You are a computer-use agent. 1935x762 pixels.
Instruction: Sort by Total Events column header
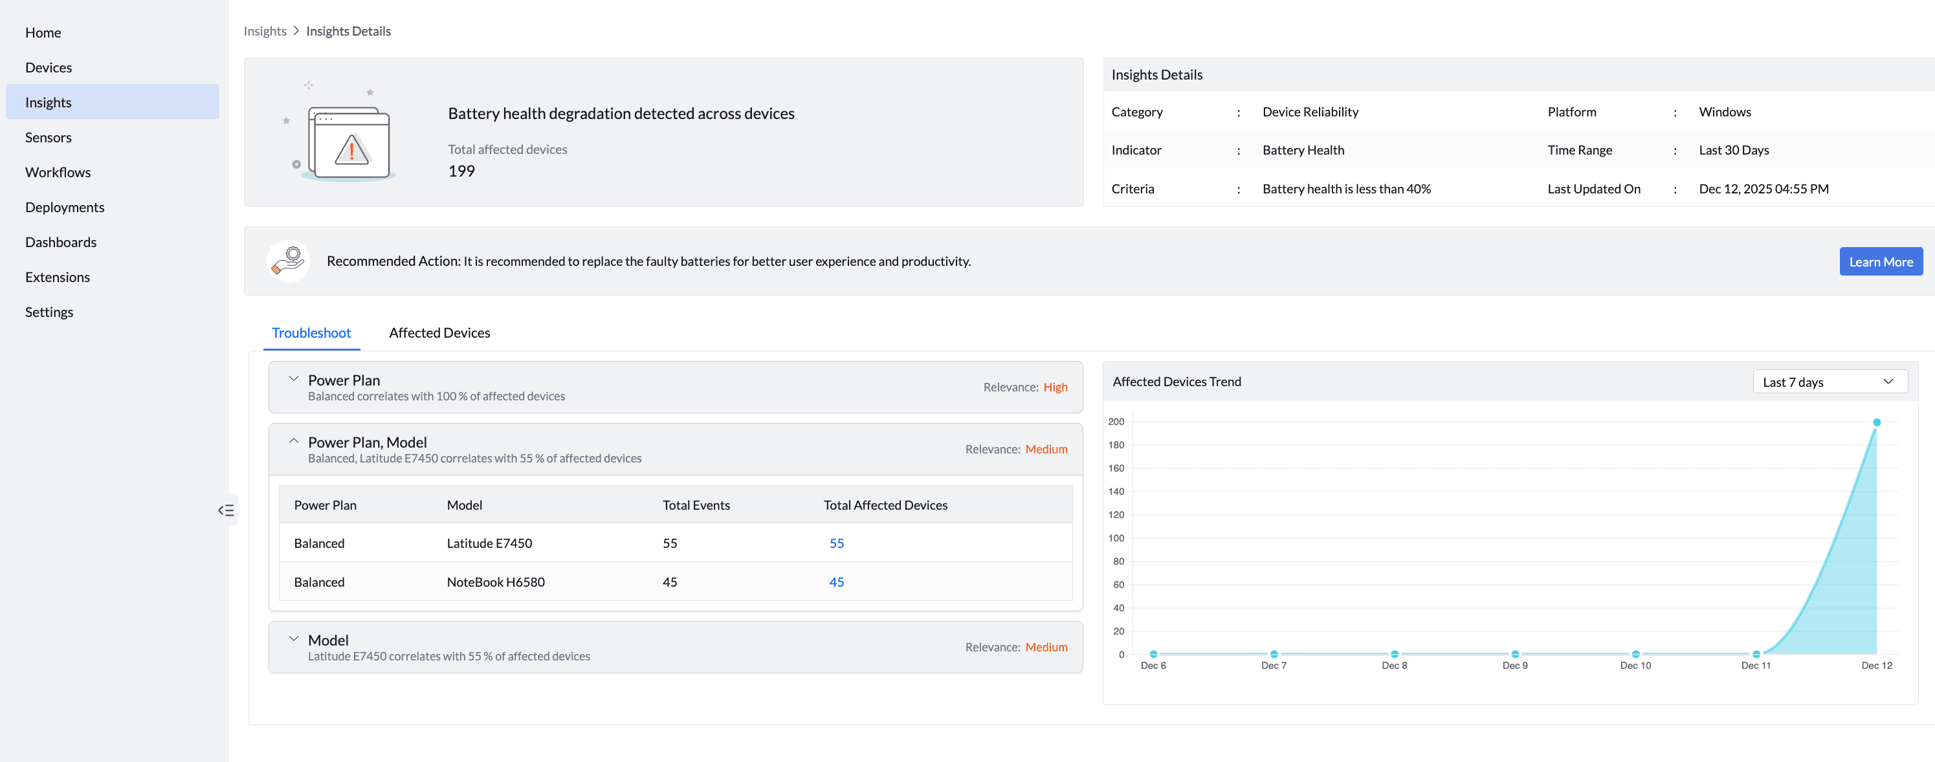tap(696, 505)
